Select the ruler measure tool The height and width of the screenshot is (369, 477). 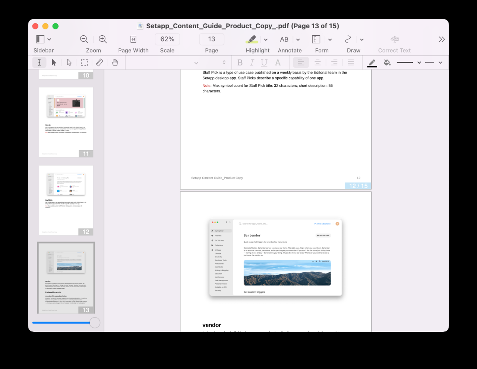pos(99,62)
